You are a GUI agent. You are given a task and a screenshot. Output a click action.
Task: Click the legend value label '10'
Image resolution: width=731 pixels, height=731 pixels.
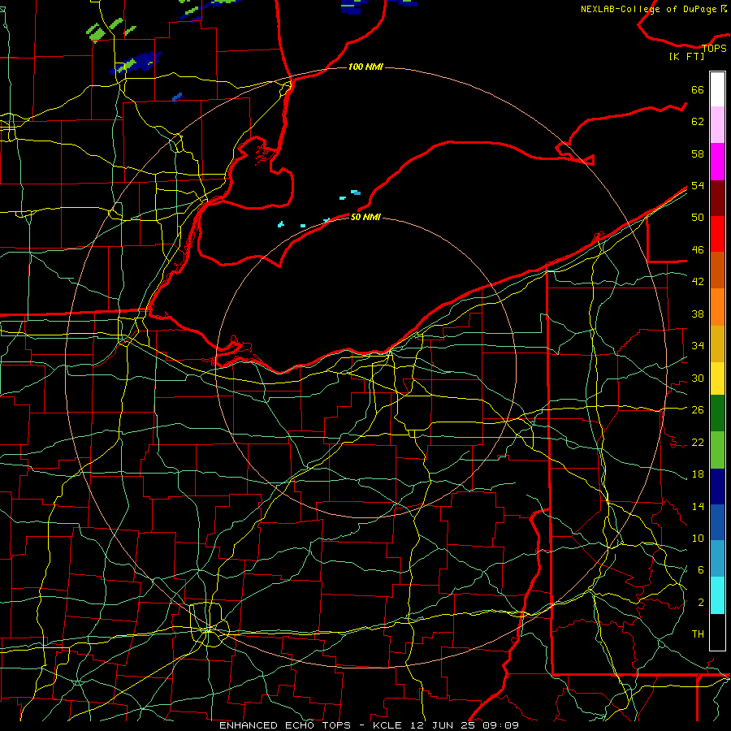point(698,539)
